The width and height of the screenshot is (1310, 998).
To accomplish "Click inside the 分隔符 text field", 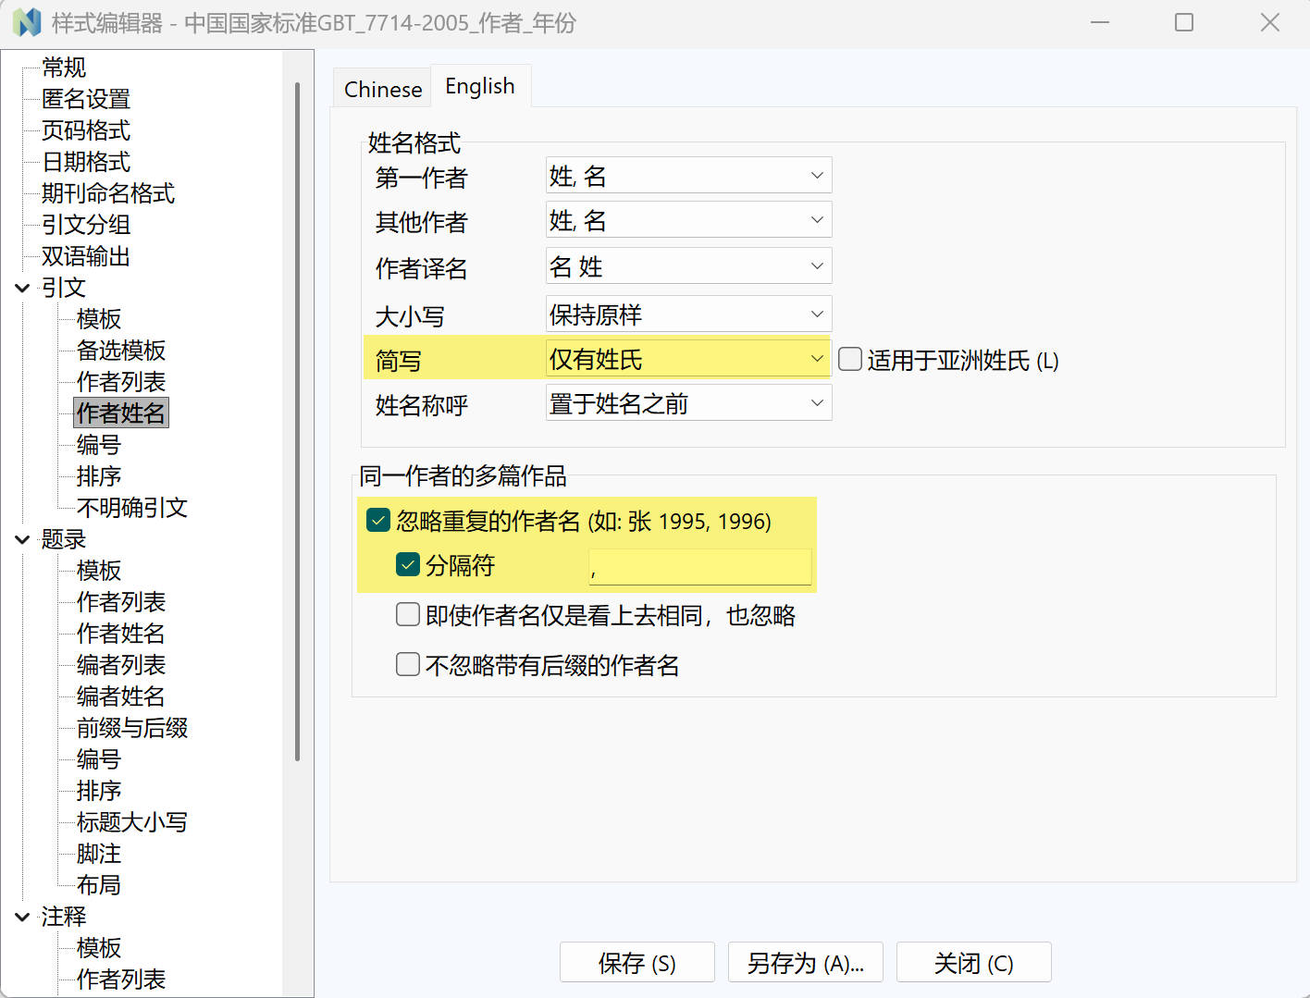I will 699,566.
